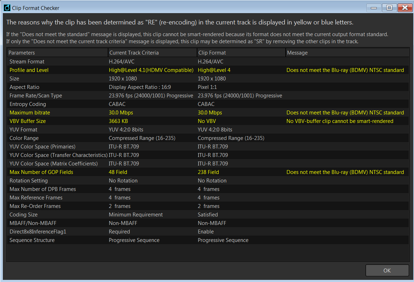Viewport: 414px width, 282px height.
Task: Select the Max Re-Order Frames parameter
Action: pyautogui.click(x=35, y=206)
